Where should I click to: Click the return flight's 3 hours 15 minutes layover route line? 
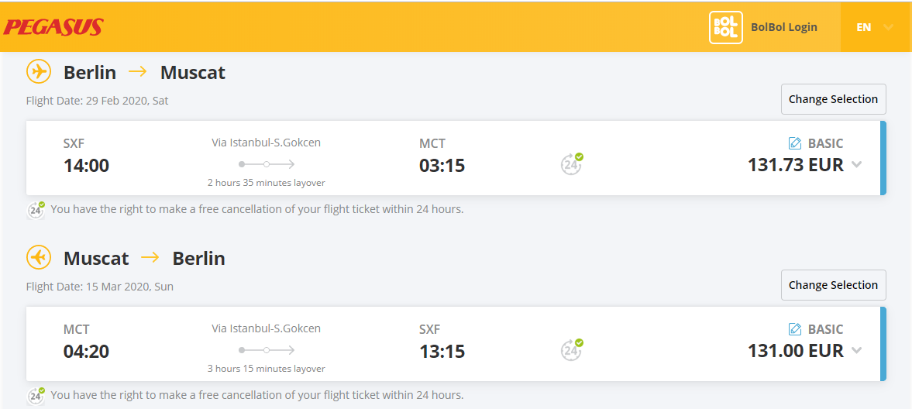pyautogui.click(x=267, y=350)
